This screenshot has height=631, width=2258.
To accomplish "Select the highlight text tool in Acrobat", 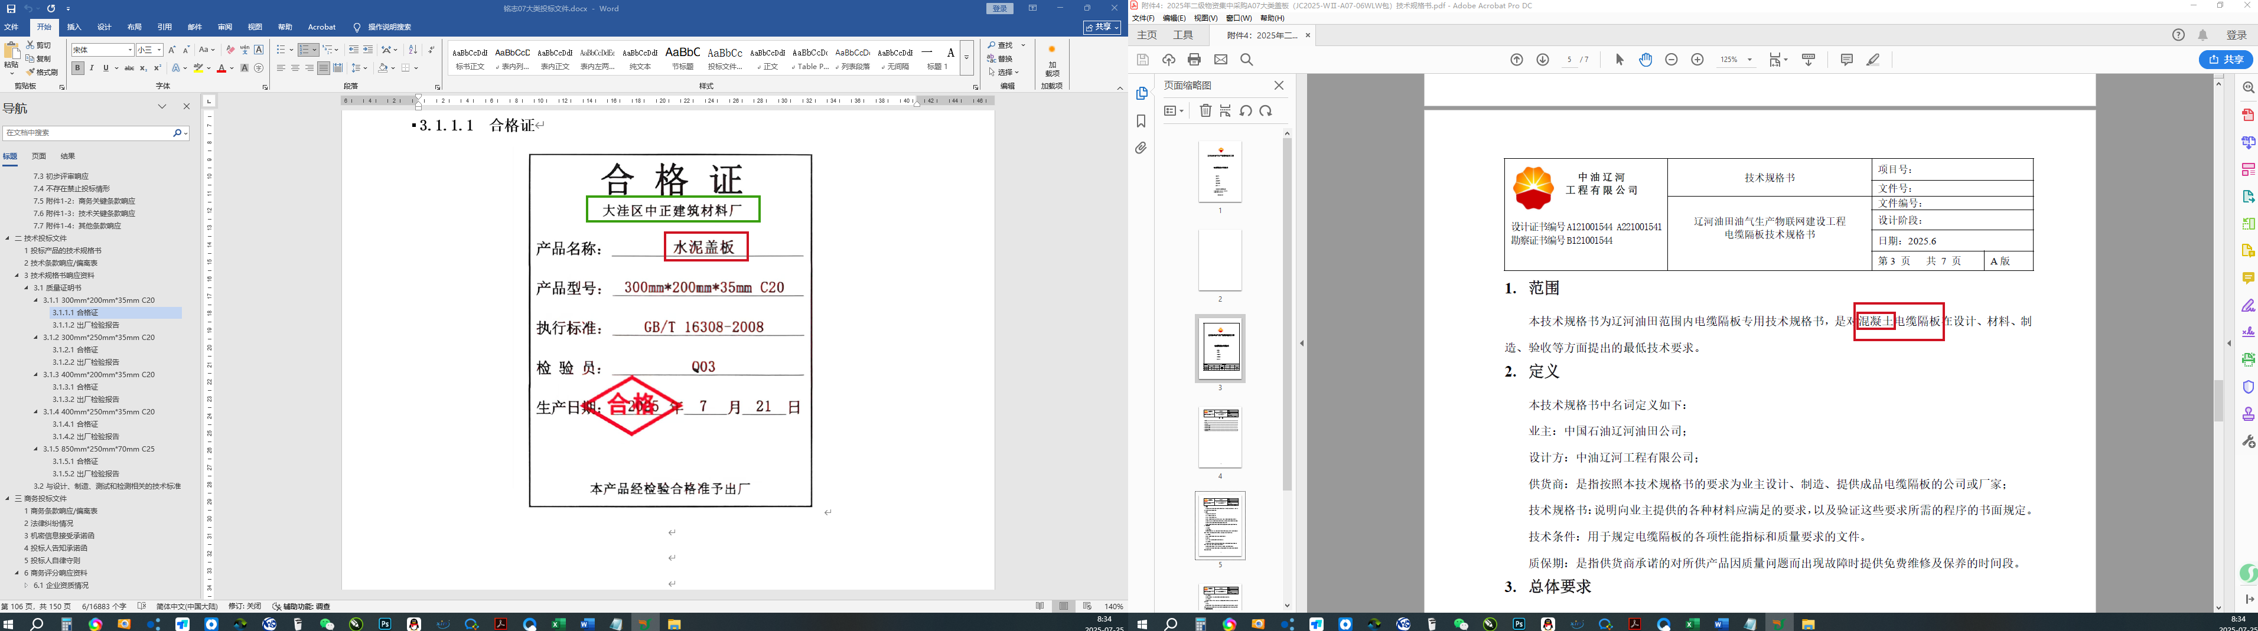I will pos(1873,60).
